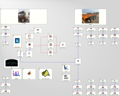Viewport: 120px width, 96px height.
Task: Open the Calibration chart block
Action: pos(16,74)
